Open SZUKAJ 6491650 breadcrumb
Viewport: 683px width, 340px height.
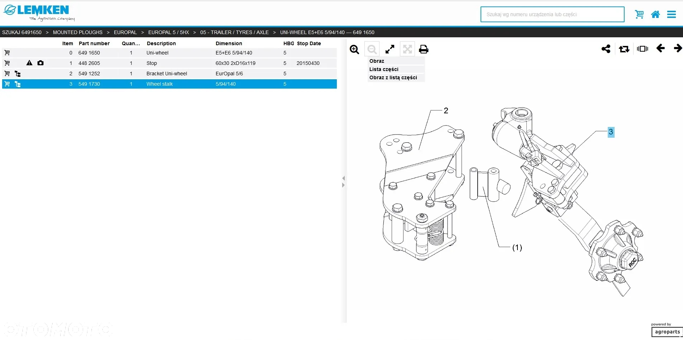click(22, 32)
